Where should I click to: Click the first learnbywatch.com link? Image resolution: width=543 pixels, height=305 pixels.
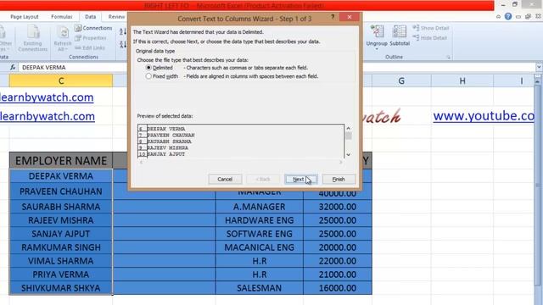tap(47, 97)
